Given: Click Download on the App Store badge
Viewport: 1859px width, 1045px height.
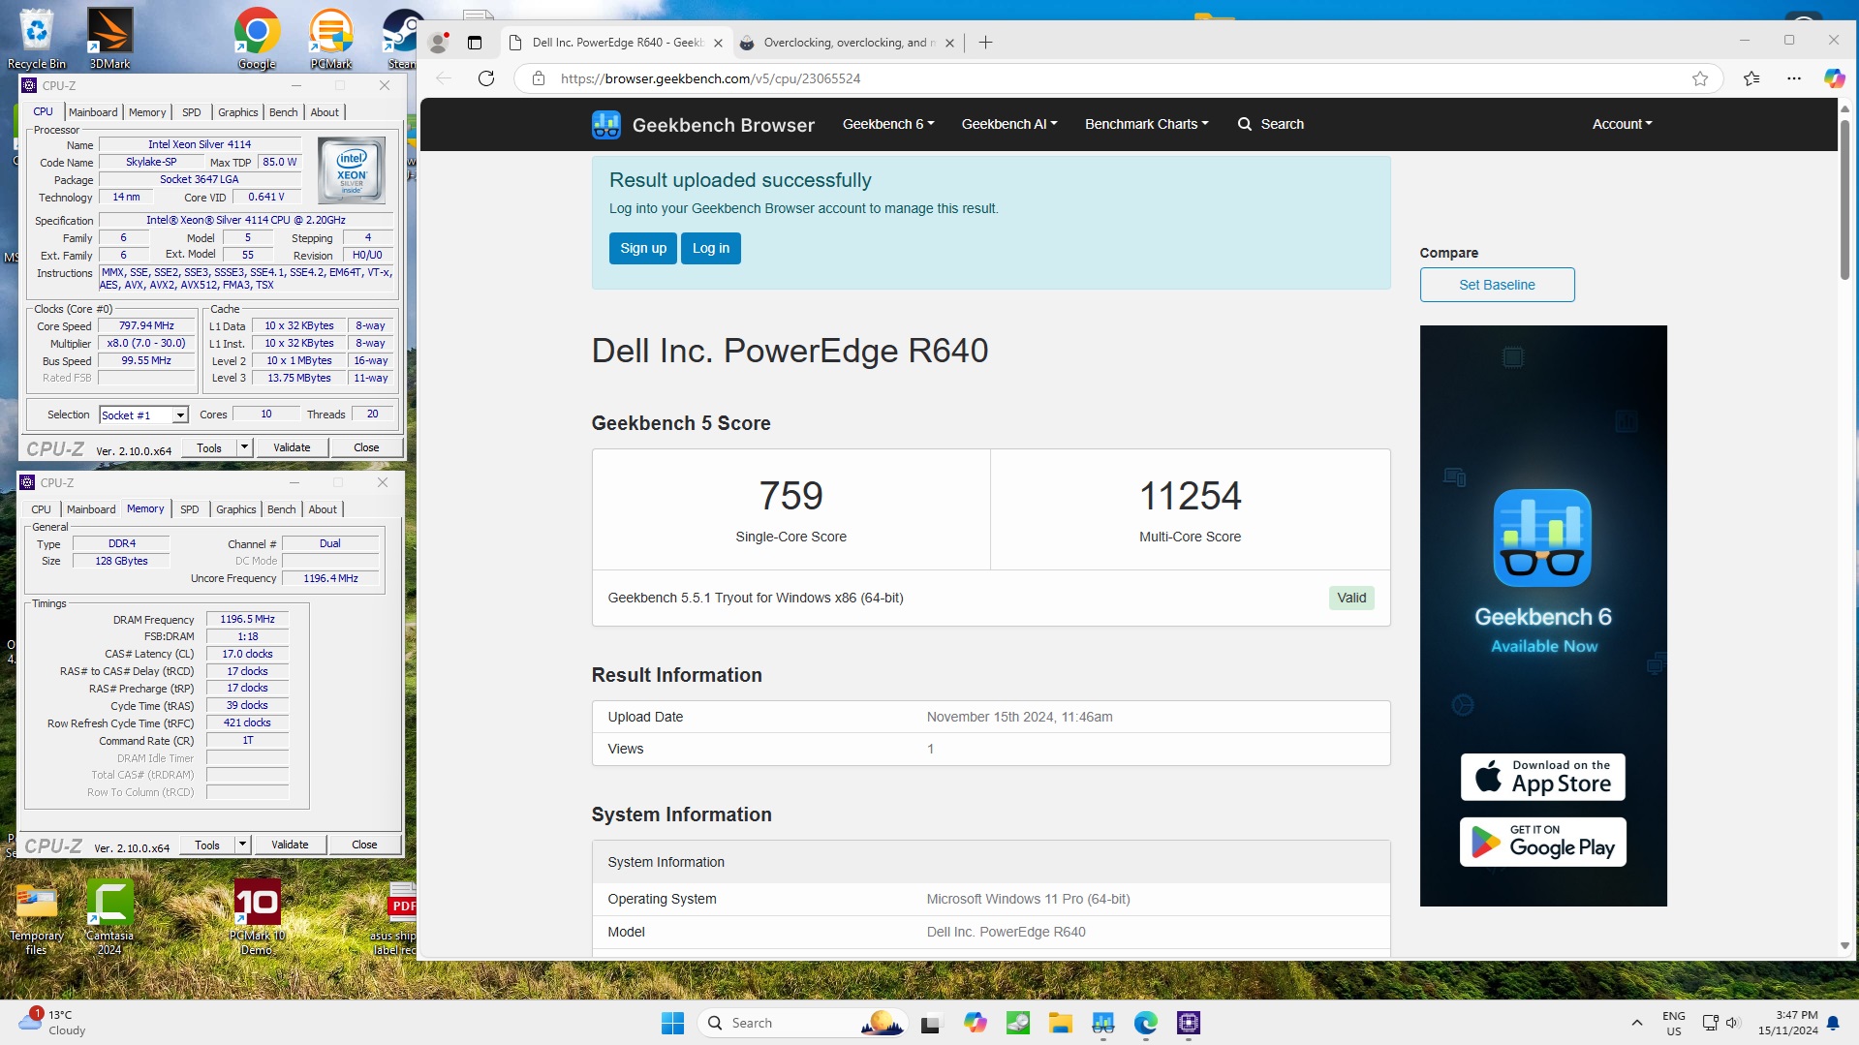Looking at the screenshot, I should pos(1542,778).
